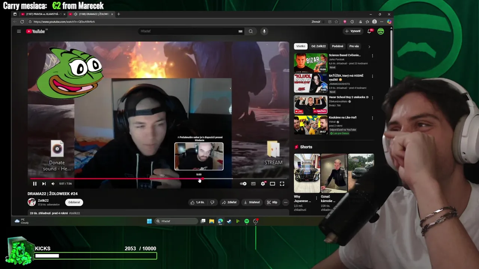Open the Vytvoriť create menu
The height and width of the screenshot is (269, 479).
click(x=353, y=31)
